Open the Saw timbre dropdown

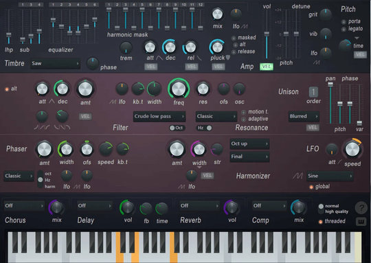click(55, 63)
